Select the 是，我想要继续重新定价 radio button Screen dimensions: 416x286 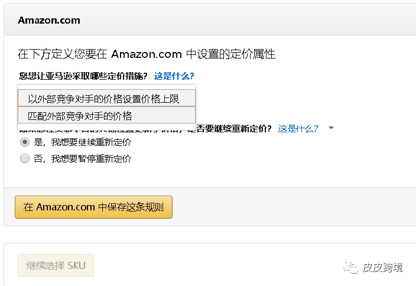tap(24, 142)
